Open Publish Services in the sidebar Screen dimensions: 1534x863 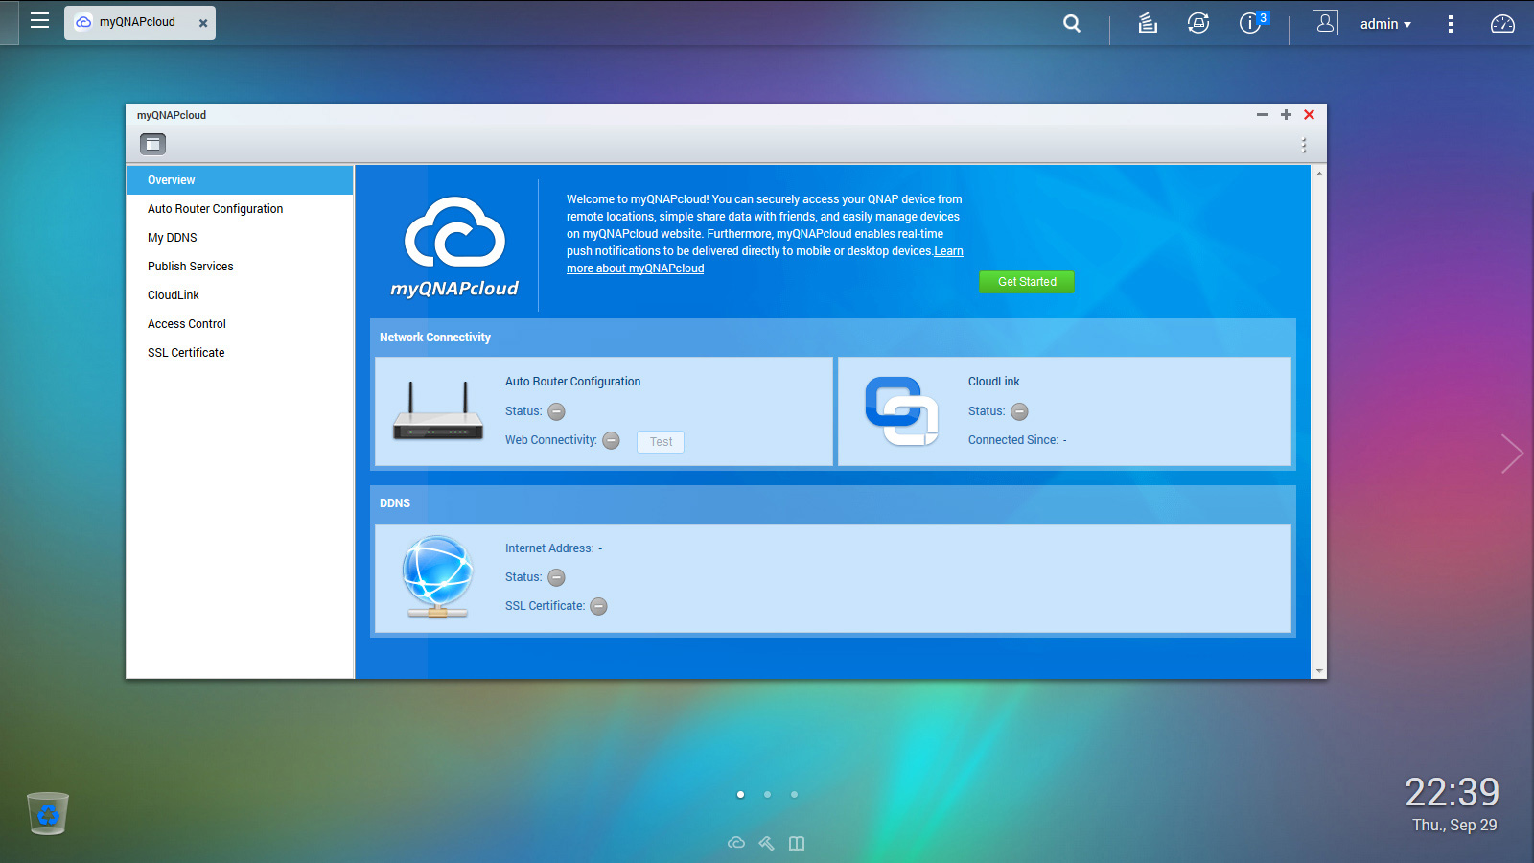click(x=240, y=267)
